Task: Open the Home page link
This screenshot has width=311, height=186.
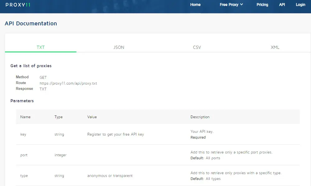Action: coord(195,5)
